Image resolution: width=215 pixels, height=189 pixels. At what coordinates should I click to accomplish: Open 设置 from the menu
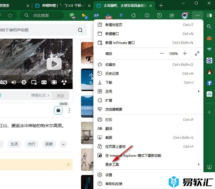(x=148, y=175)
